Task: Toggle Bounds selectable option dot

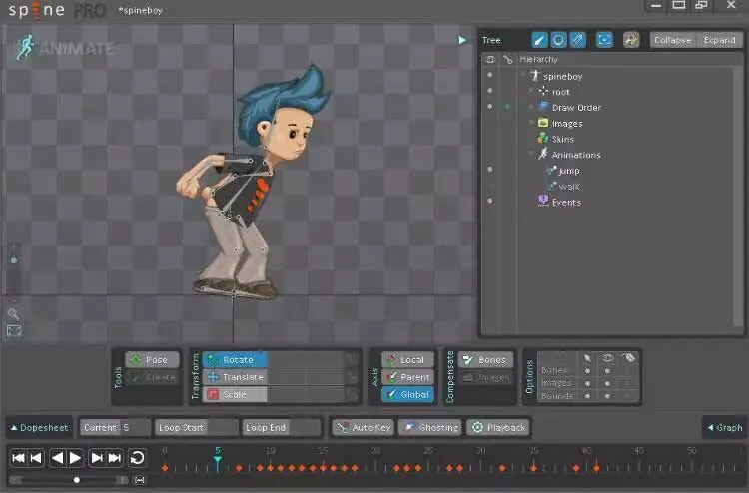Action: (587, 396)
